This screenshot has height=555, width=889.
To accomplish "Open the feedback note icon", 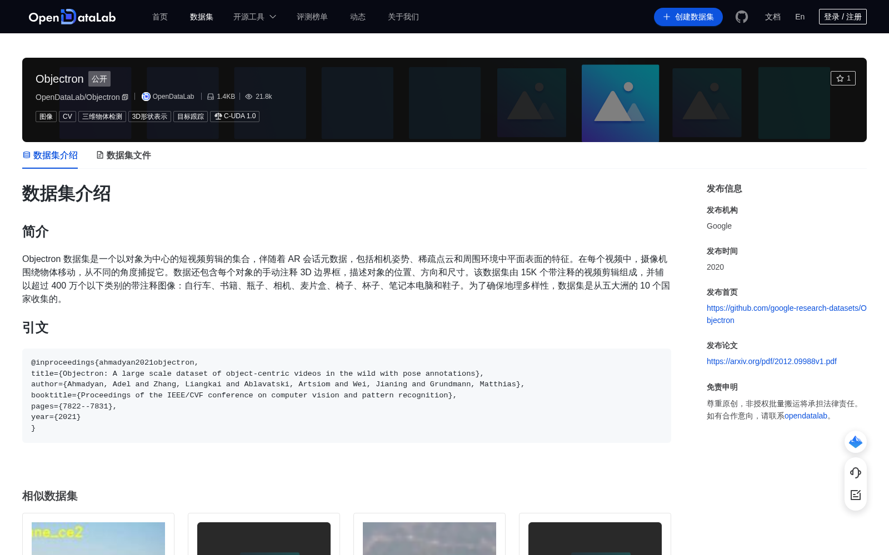I will (x=856, y=495).
